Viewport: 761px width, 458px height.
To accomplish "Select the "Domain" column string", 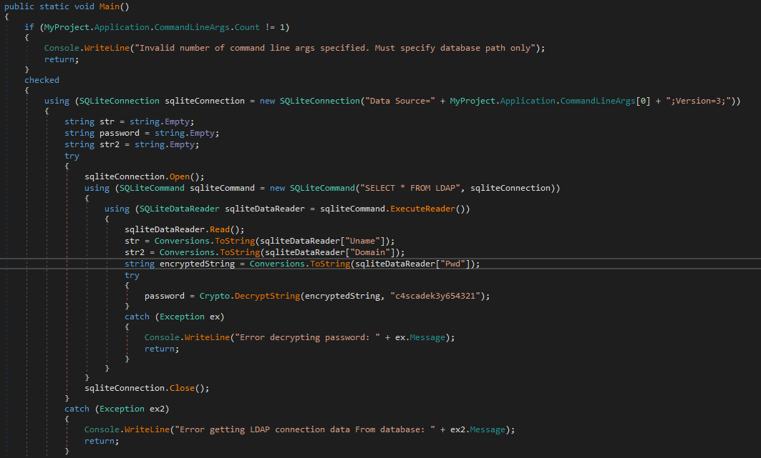I will [370, 252].
